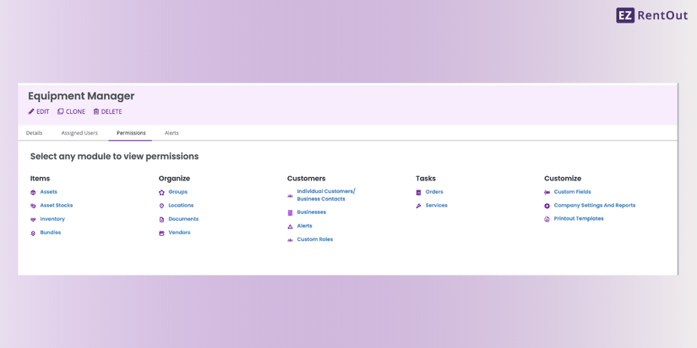The width and height of the screenshot is (697, 348).
Task: Open Assets permissions link
Action: 48,192
